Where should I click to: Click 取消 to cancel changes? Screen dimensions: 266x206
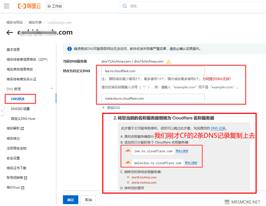tap(88, 200)
